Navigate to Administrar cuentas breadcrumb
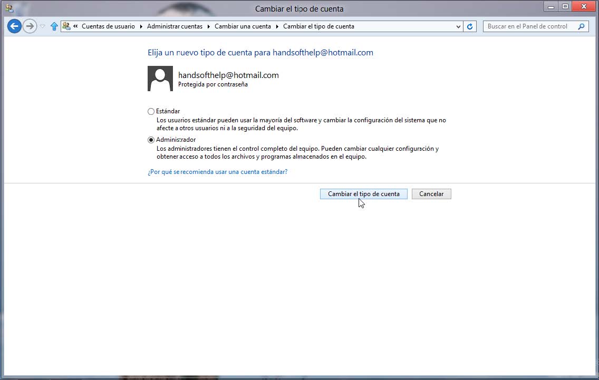 [175, 26]
